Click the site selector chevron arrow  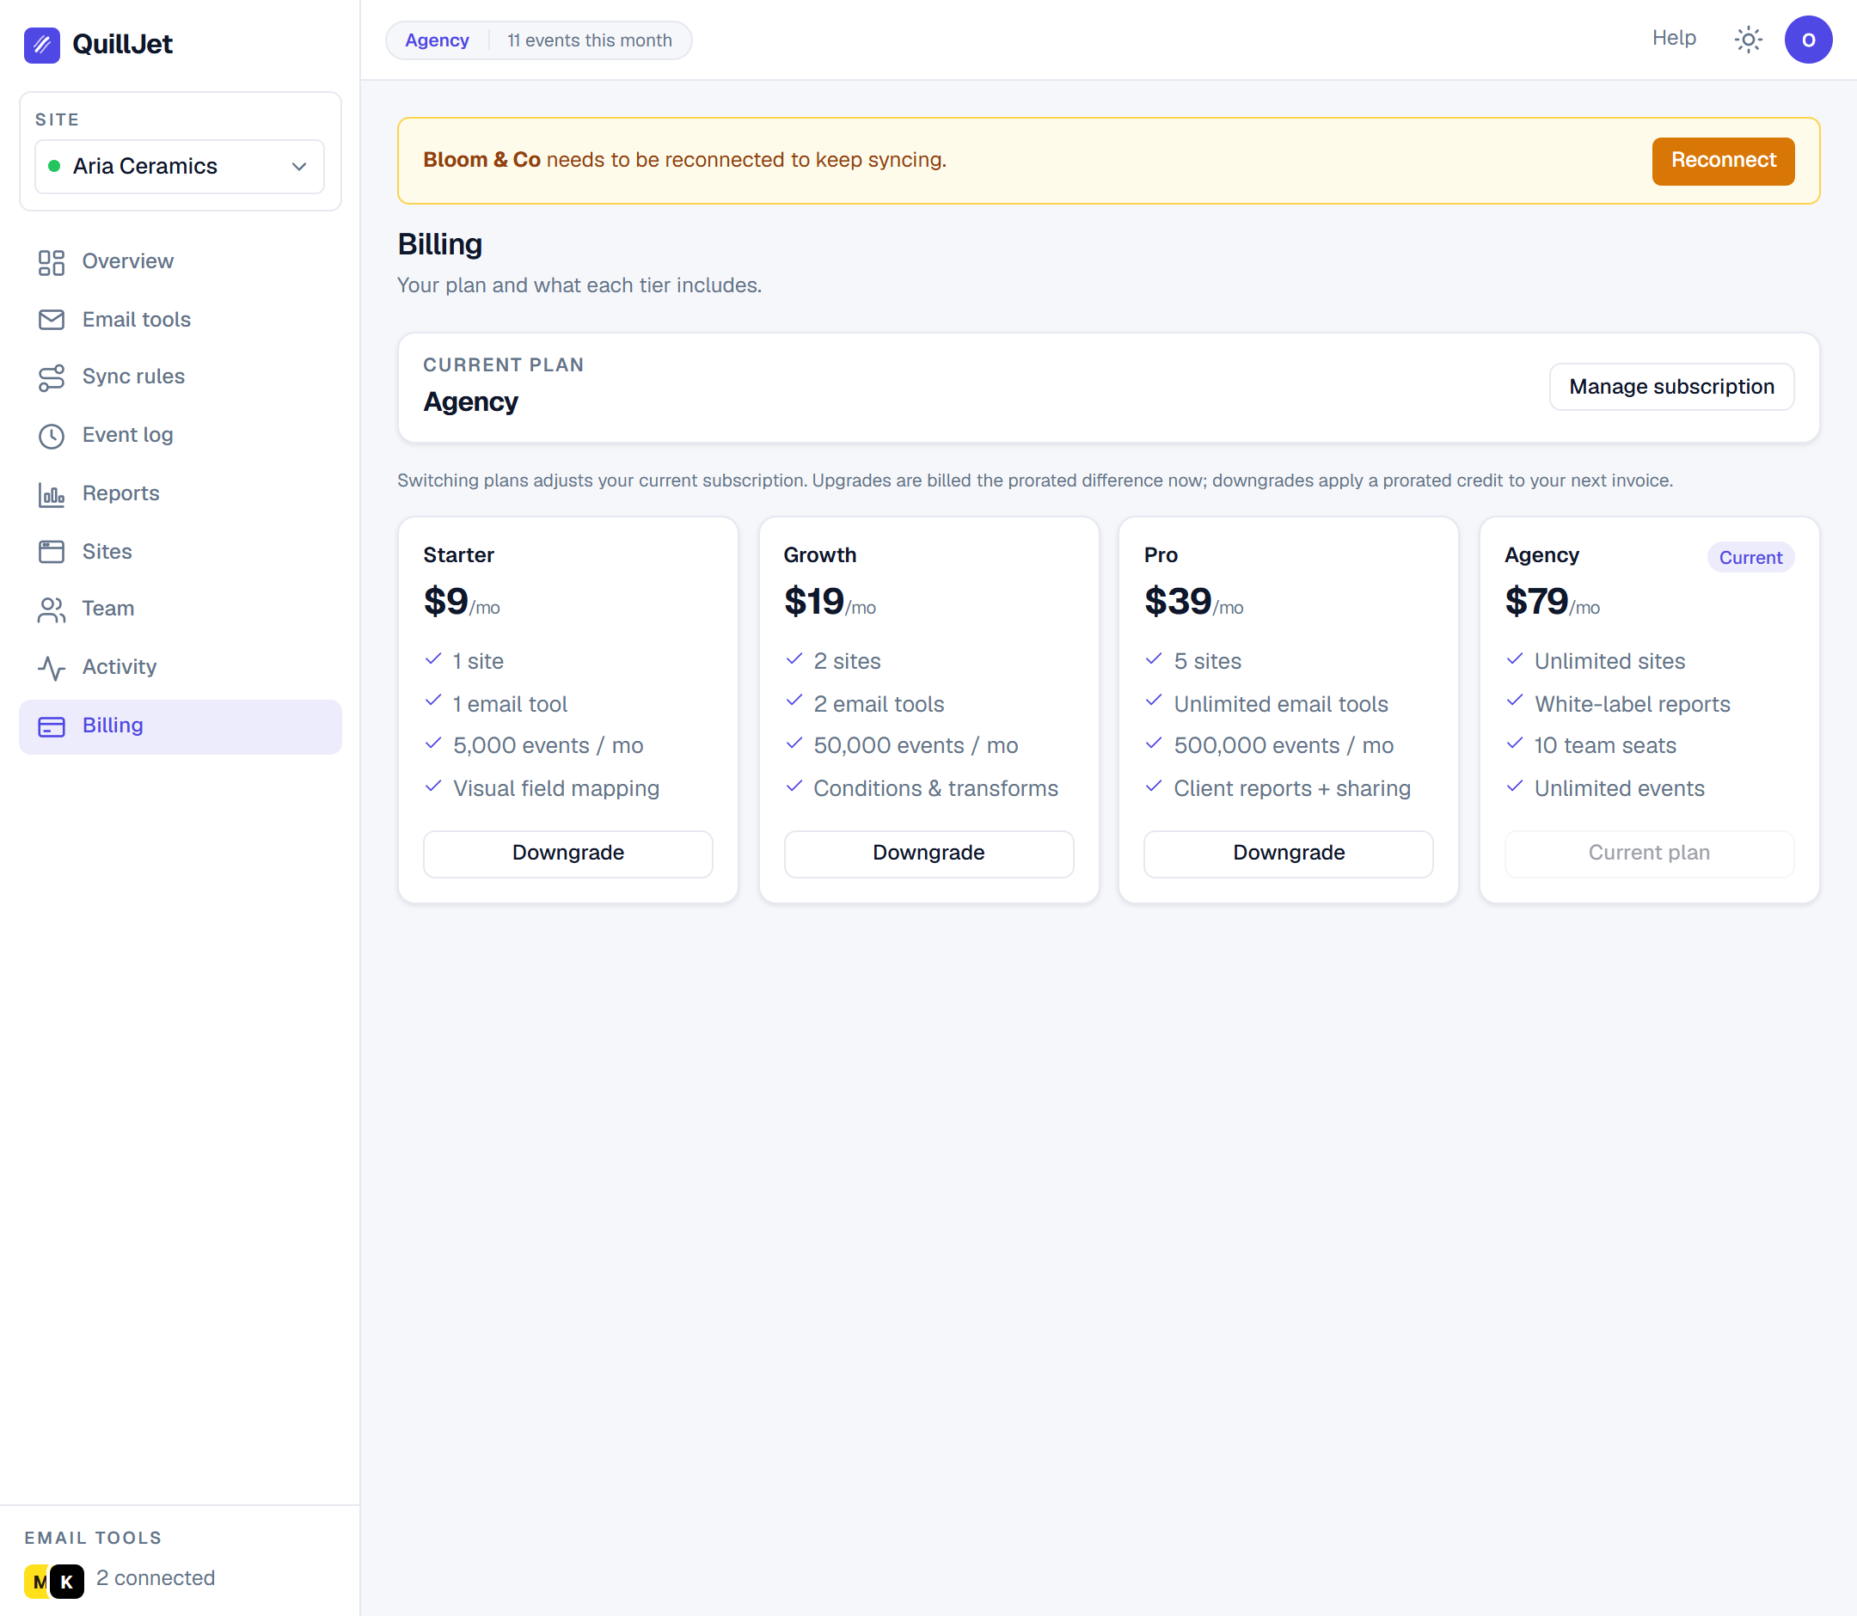coord(299,167)
